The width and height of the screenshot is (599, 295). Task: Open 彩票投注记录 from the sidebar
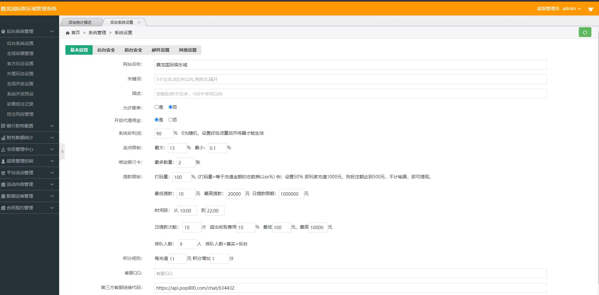click(20, 104)
